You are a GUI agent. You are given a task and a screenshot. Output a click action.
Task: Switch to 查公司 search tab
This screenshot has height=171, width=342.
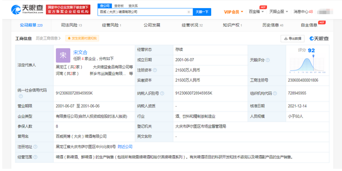105,6
